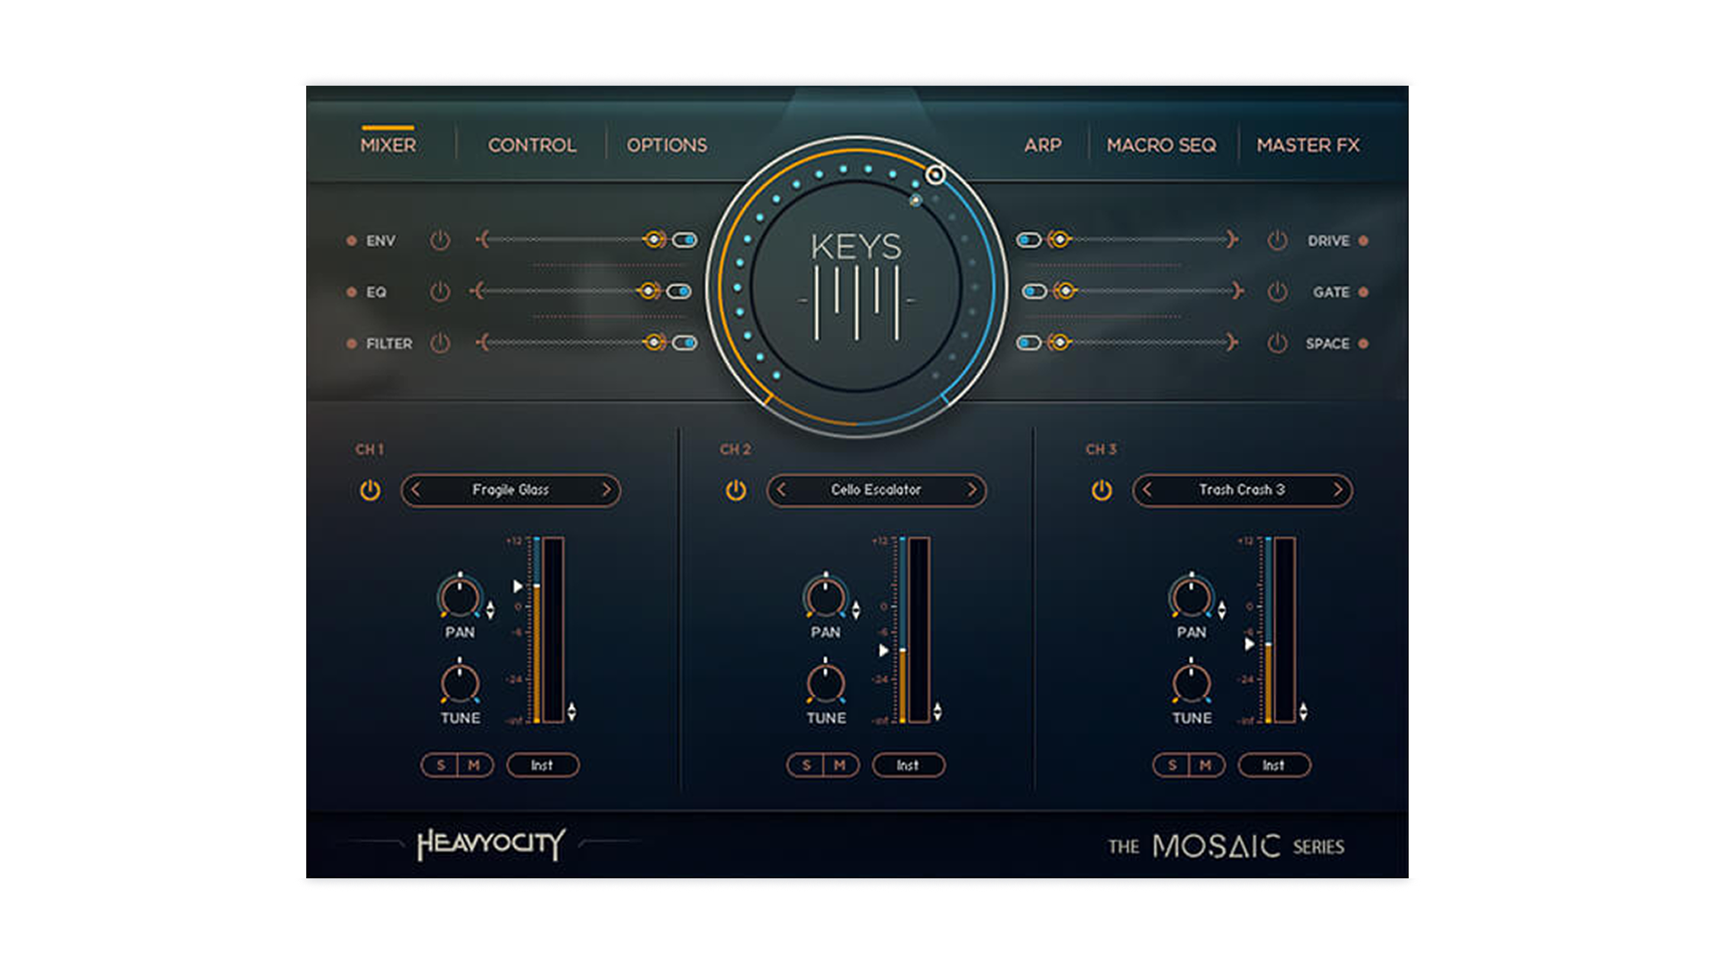Toggle power for channel CH 1
Screen dimensions: 1714x964
point(370,490)
